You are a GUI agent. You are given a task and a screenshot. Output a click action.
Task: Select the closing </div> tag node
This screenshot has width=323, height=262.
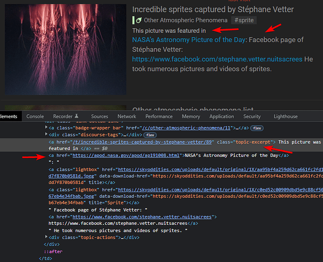tap(51, 244)
